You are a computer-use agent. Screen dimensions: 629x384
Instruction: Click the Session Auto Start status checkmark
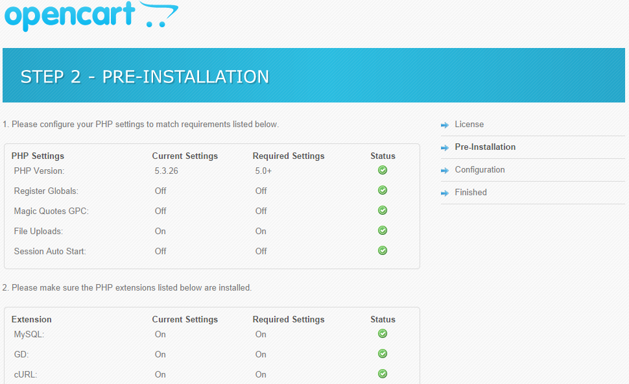pos(383,250)
